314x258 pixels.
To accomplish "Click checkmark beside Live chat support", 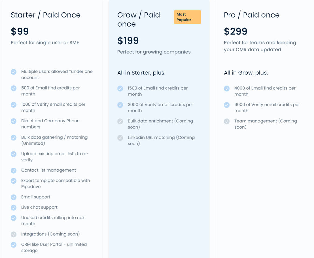I will (14, 208).
